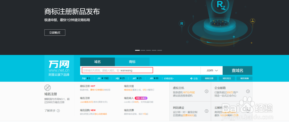Open the 域名回购 link
Image resolution: width=289 pixels, height=127 pixels.
[x=85, y=110]
